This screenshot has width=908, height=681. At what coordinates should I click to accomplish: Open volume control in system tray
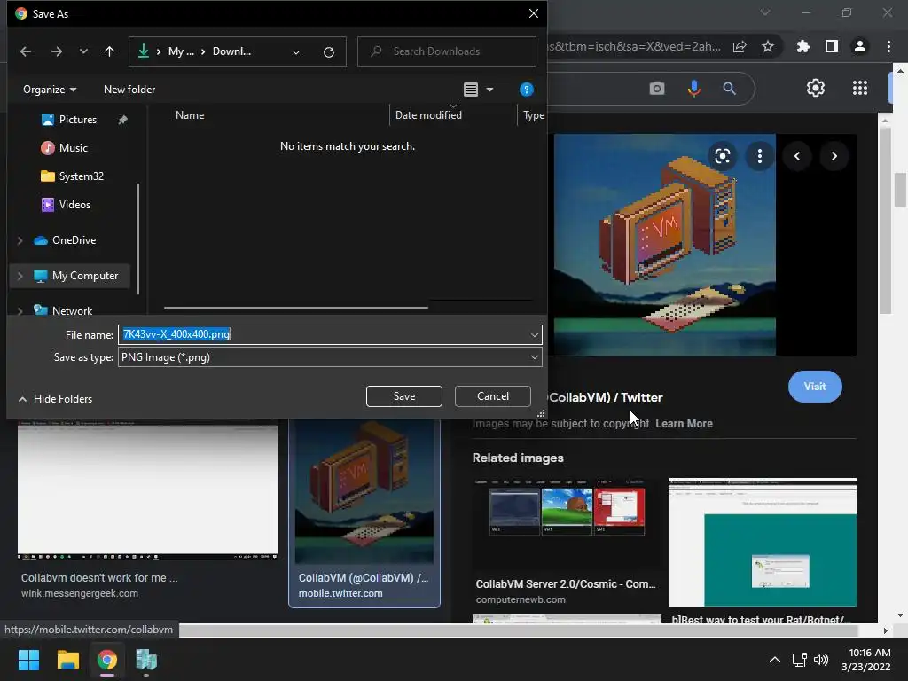[x=820, y=660]
